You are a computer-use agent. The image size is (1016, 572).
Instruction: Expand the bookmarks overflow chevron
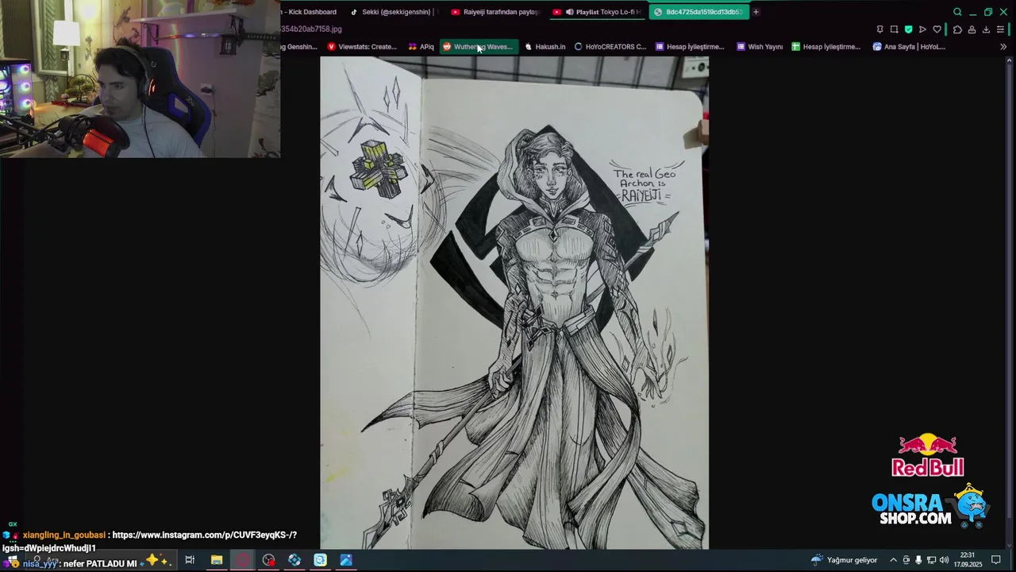pyautogui.click(x=1003, y=47)
